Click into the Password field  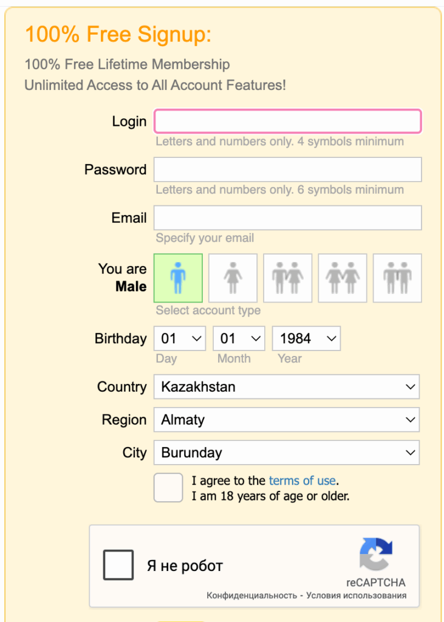[x=287, y=169]
